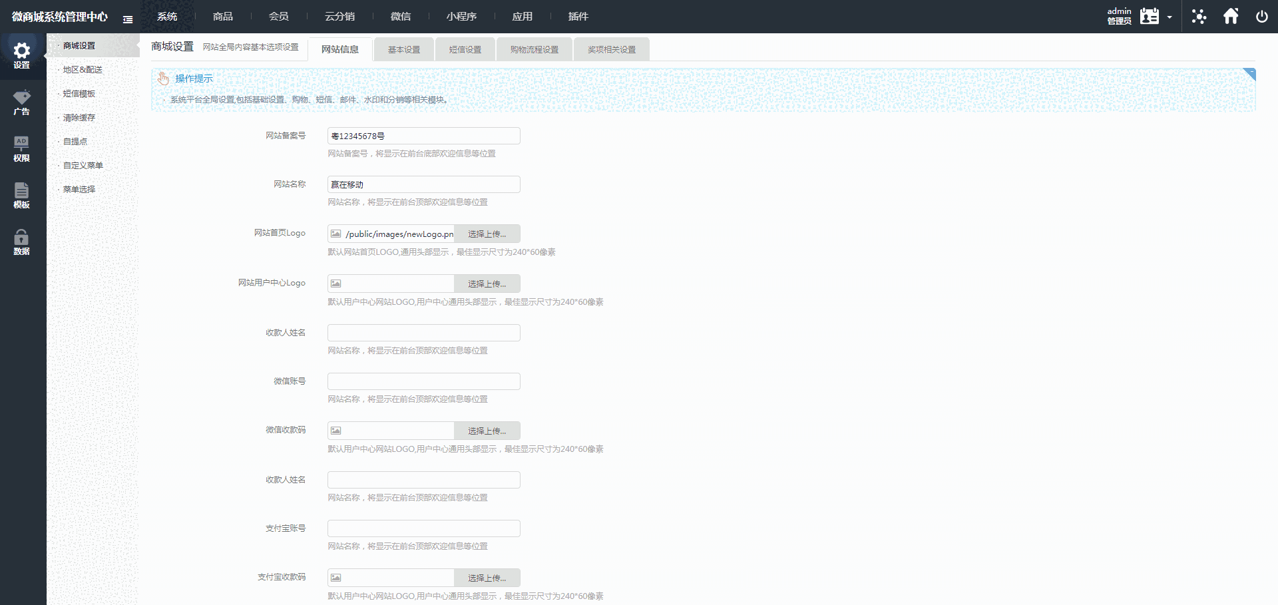Viewport: 1278px width, 605px height.
Task: Click the 微商城系统管理中心 title logo
Action: (x=60, y=17)
